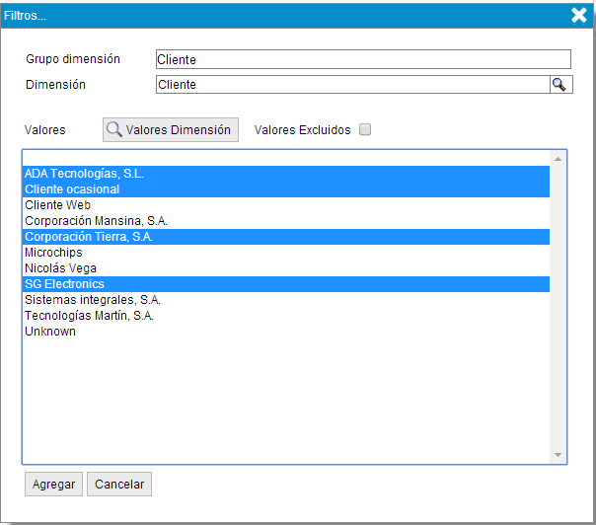Click the Dimensión text field

352,85
